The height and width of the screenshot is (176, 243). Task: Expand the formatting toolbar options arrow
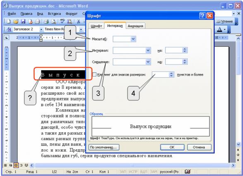pyautogui.click(x=229, y=29)
